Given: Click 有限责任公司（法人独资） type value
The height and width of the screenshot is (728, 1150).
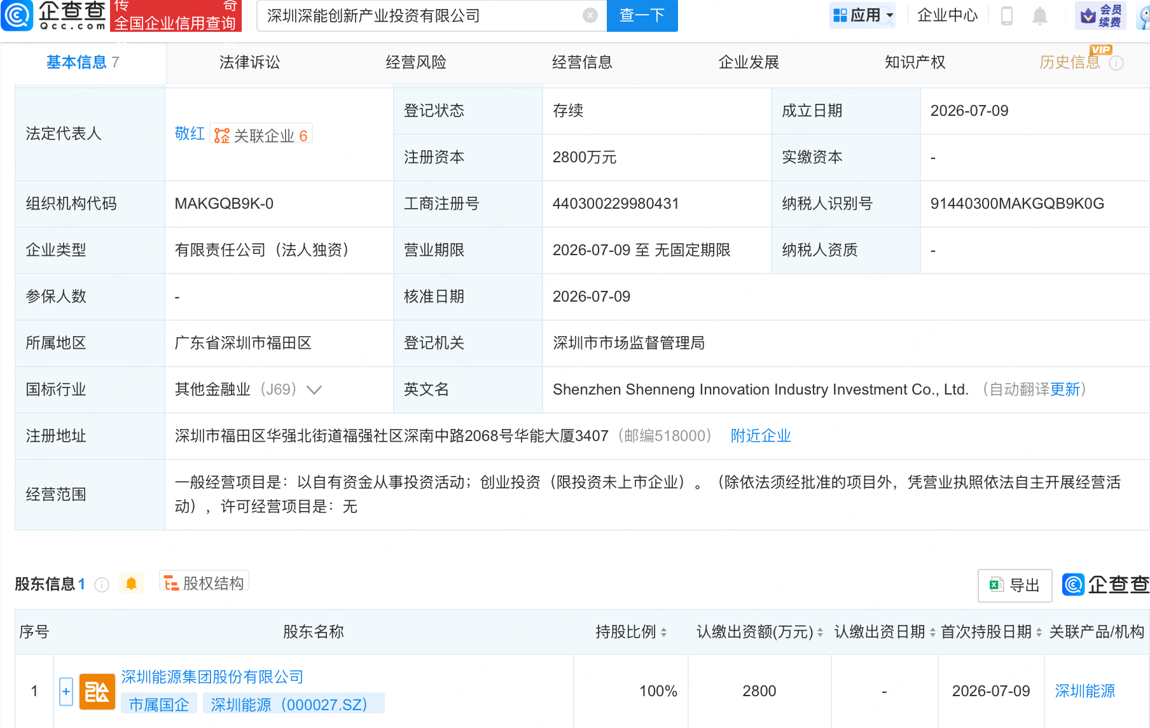Looking at the screenshot, I should [262, 250].
